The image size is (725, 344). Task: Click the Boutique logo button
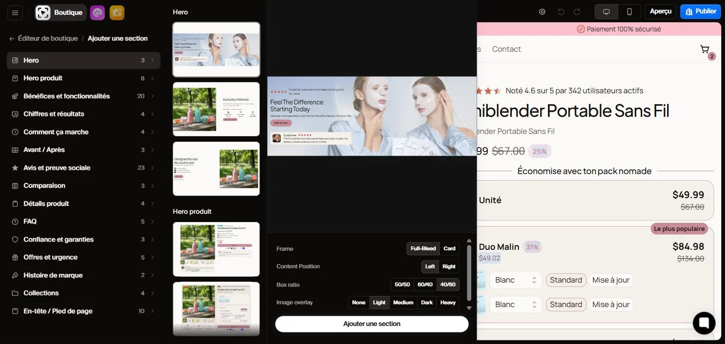pos(61,12)
